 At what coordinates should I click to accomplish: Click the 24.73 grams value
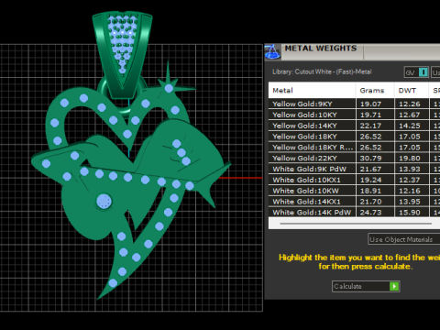click(370, 213)
